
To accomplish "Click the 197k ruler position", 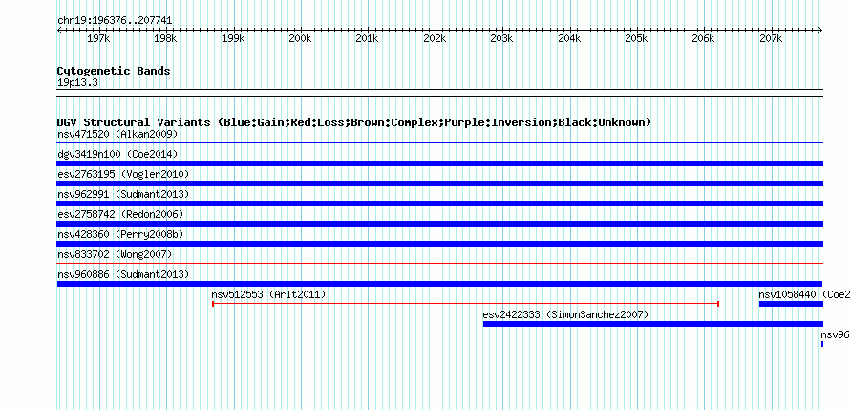I will click(x=98, y=39).
